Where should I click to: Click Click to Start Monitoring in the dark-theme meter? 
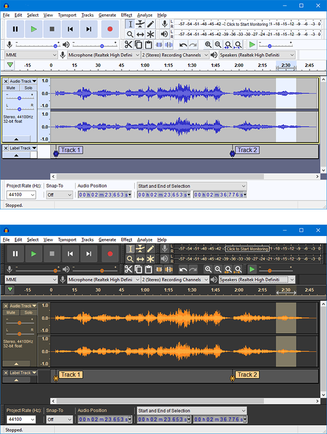pos(247,249)
